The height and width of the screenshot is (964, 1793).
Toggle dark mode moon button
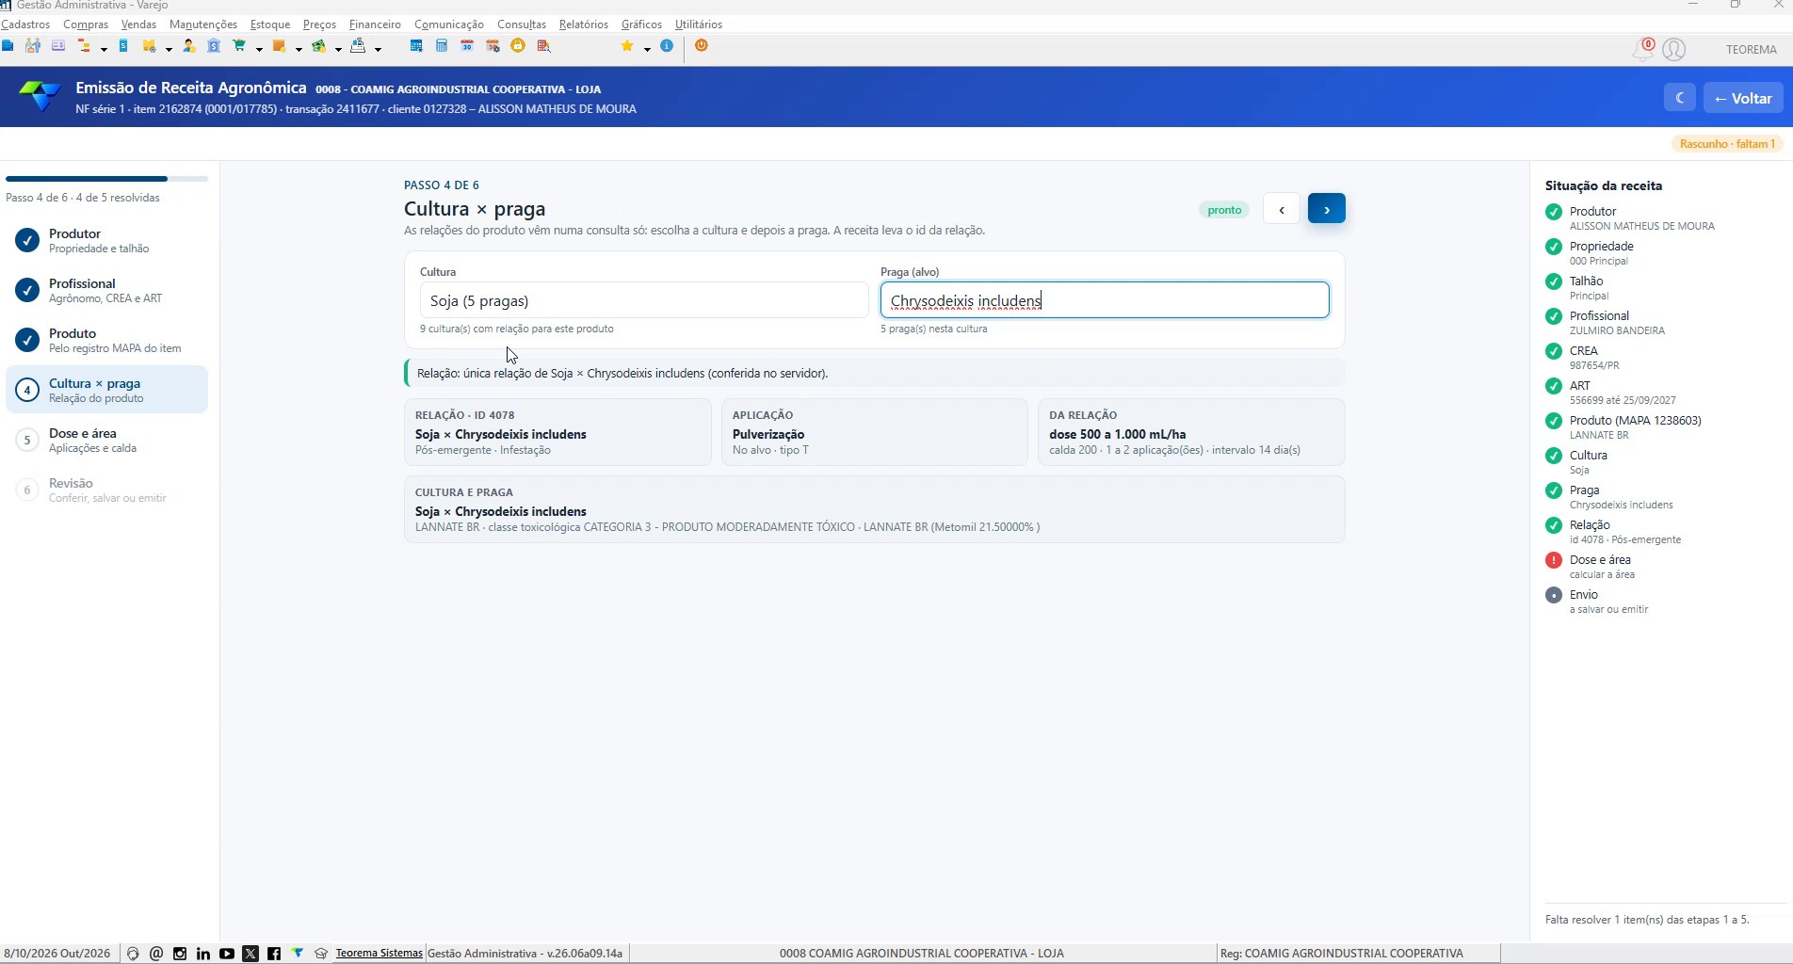[1679, 98]
